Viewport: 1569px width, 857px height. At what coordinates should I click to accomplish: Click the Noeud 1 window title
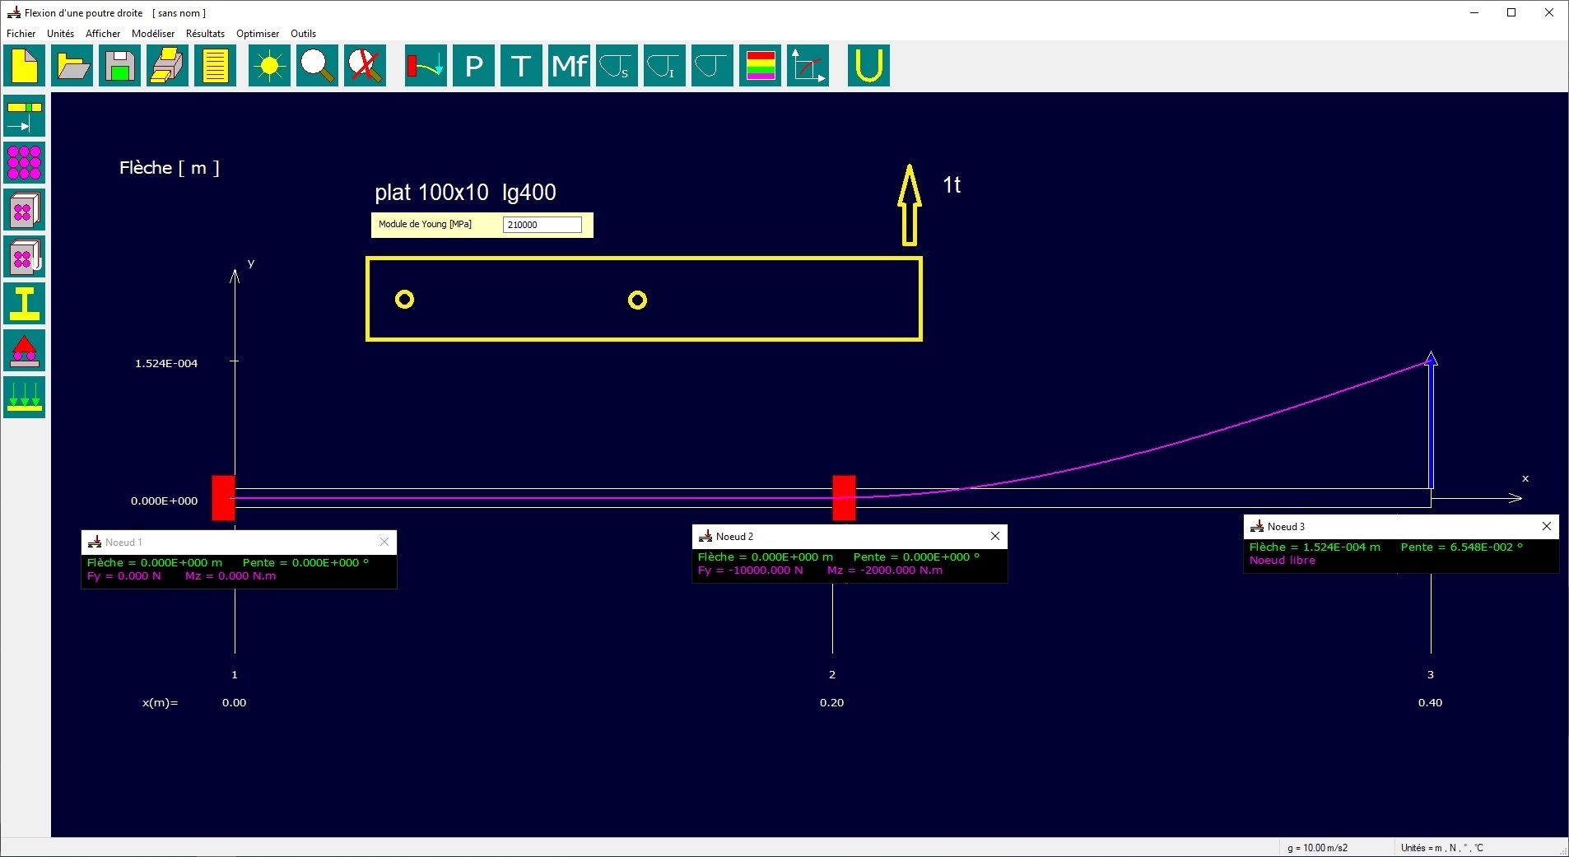click(123, 543)
